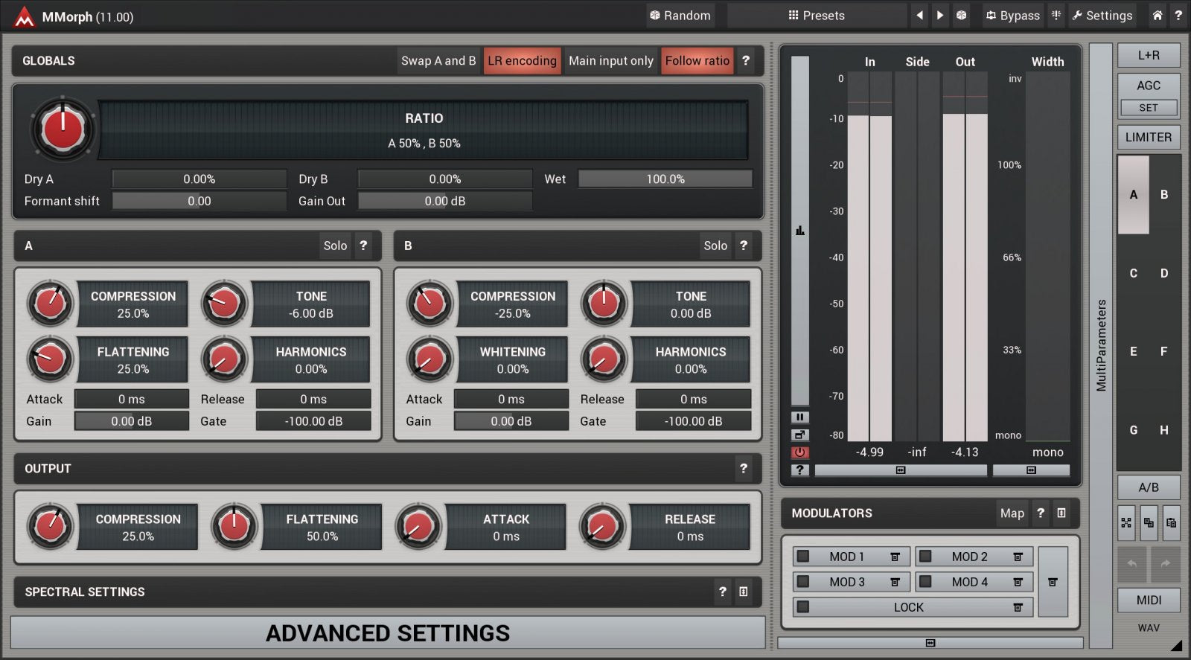Expand the Advanced Settings section
The height and width of the screenshot is (660, 1191).
point(388,633)
